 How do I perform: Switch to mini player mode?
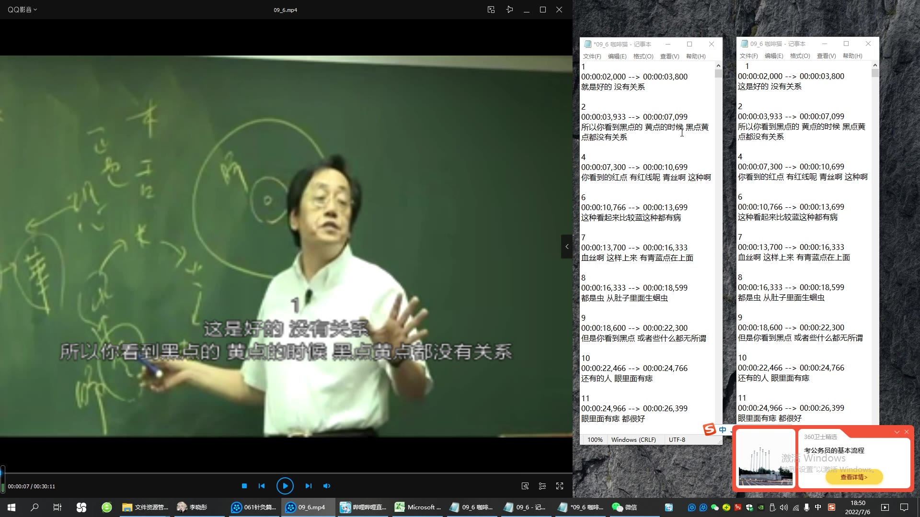coord(491,10)
